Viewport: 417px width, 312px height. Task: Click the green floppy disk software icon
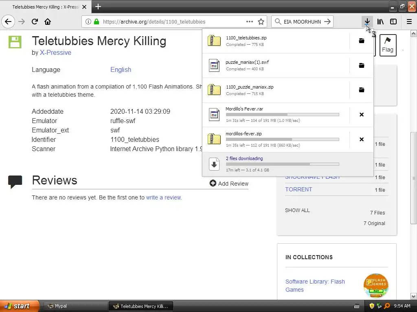(x=15, y=42)
